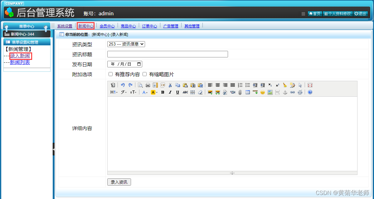Align text right in editor
This screenshot has width=374, height=199.
[225, 85]
